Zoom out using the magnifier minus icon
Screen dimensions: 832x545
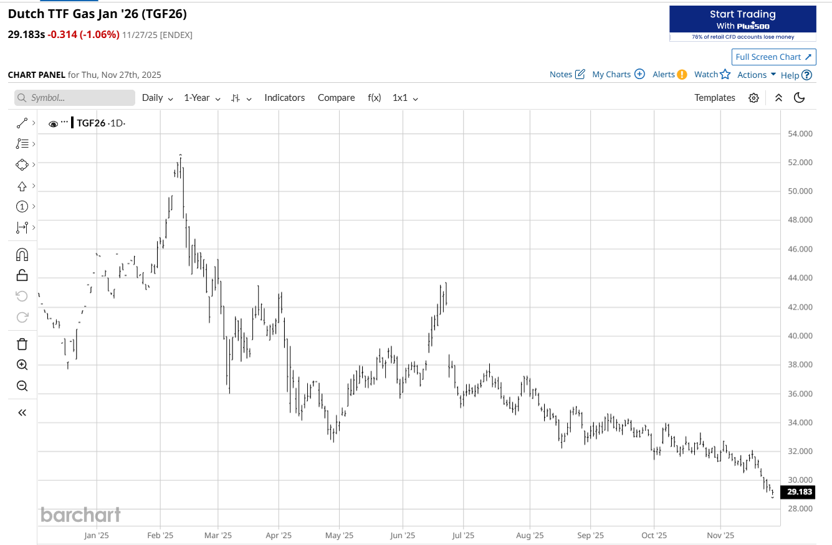tap(22, 386)
